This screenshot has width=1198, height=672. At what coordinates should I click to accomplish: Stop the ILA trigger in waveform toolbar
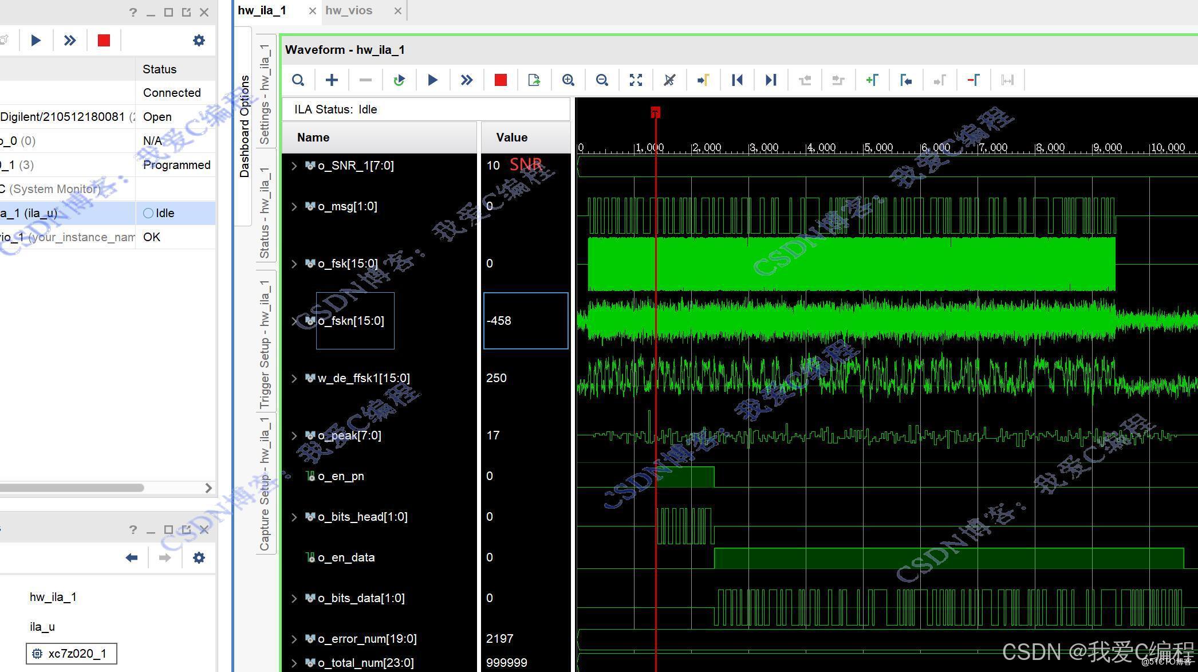[501, 80]
